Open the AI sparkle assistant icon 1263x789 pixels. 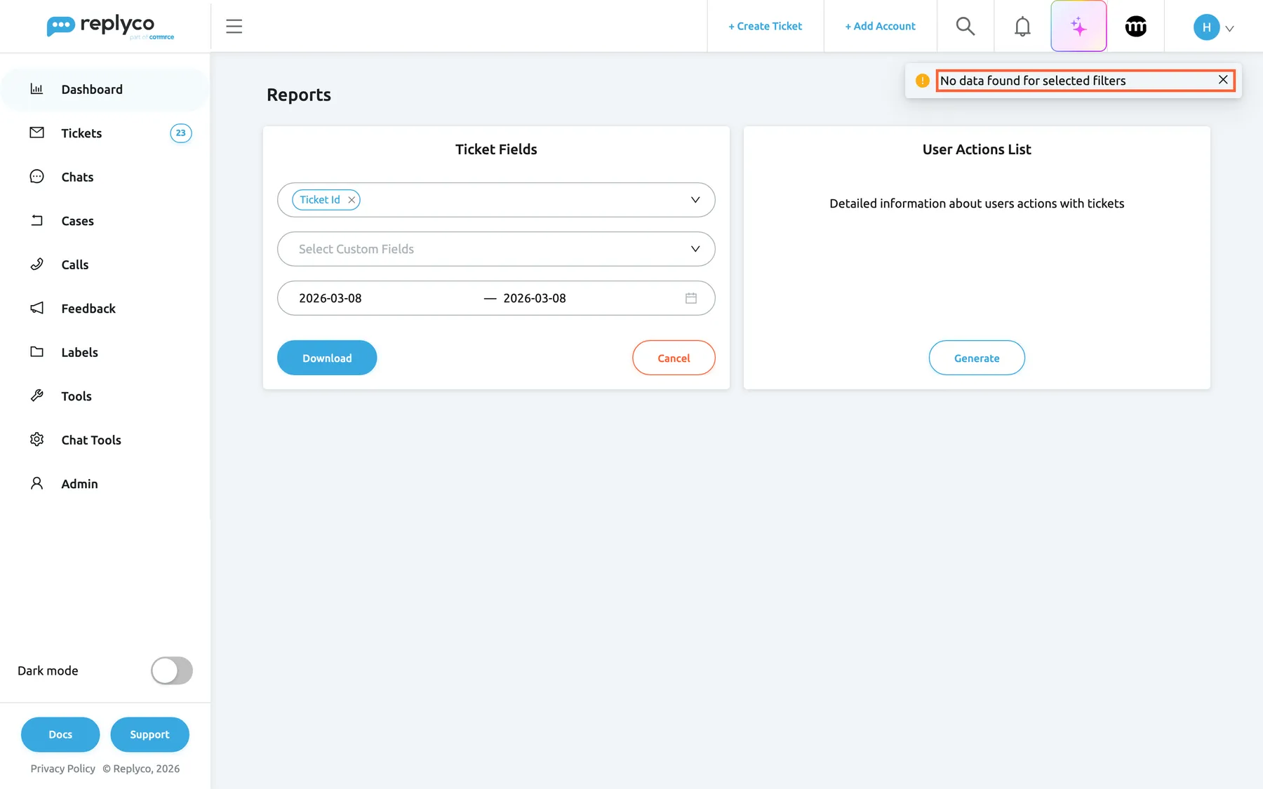[1078, 27]
